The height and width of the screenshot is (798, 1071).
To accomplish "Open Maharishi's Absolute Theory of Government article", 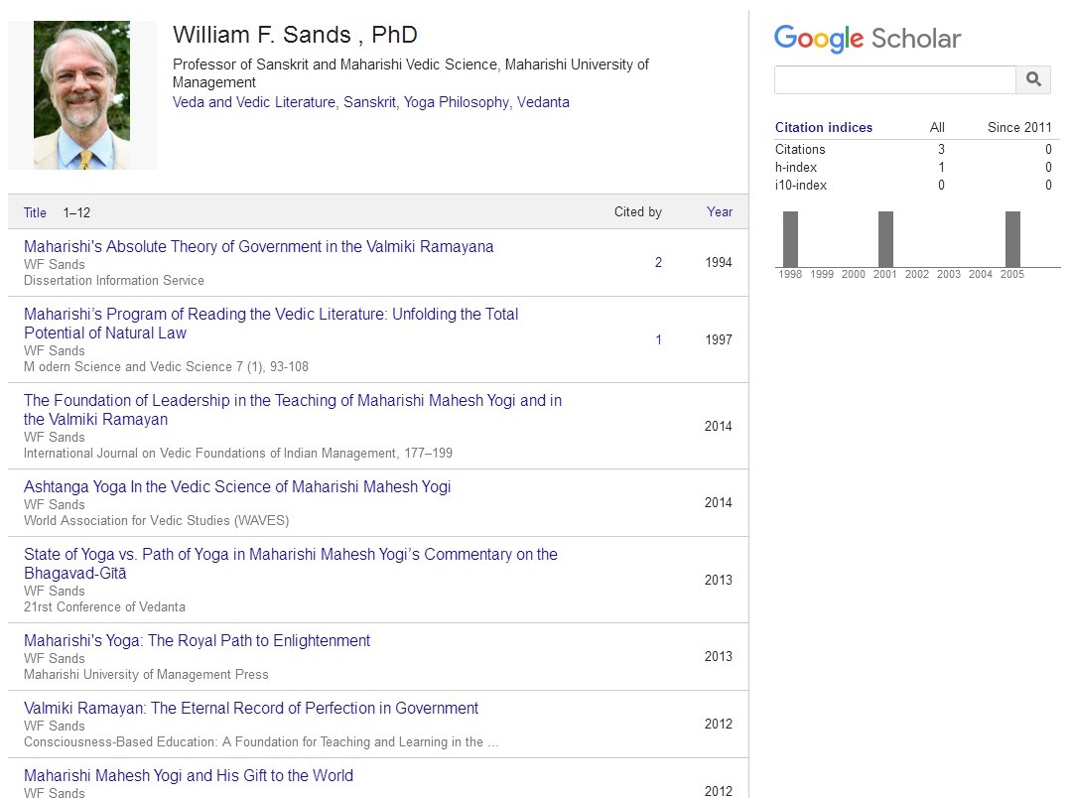I will coord(259,246).
